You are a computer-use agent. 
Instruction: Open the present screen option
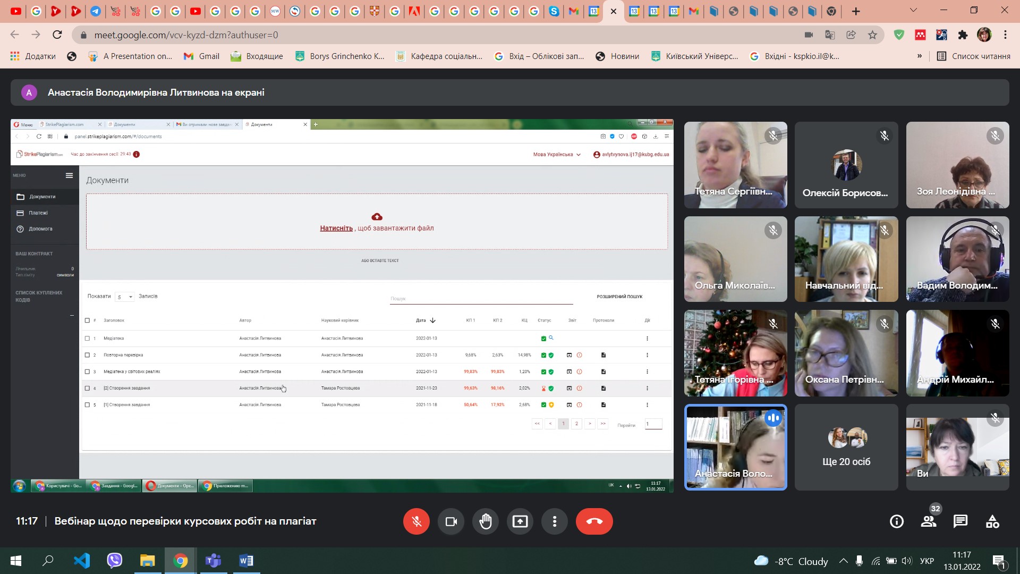(x=520, y=521)
